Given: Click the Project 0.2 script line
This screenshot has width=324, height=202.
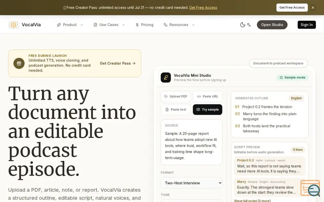Looking at the screenshot, I should (x=269, y=166).
